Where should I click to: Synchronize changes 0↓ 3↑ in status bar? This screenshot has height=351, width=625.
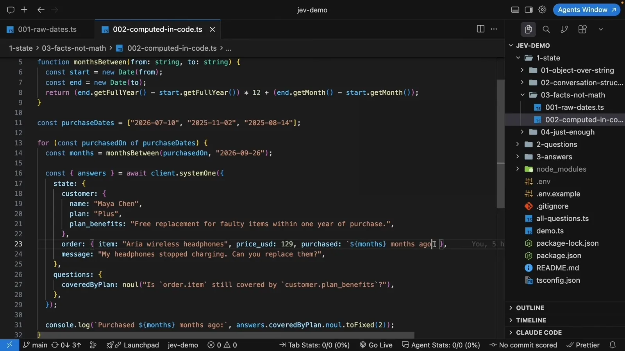coord(66,345)
